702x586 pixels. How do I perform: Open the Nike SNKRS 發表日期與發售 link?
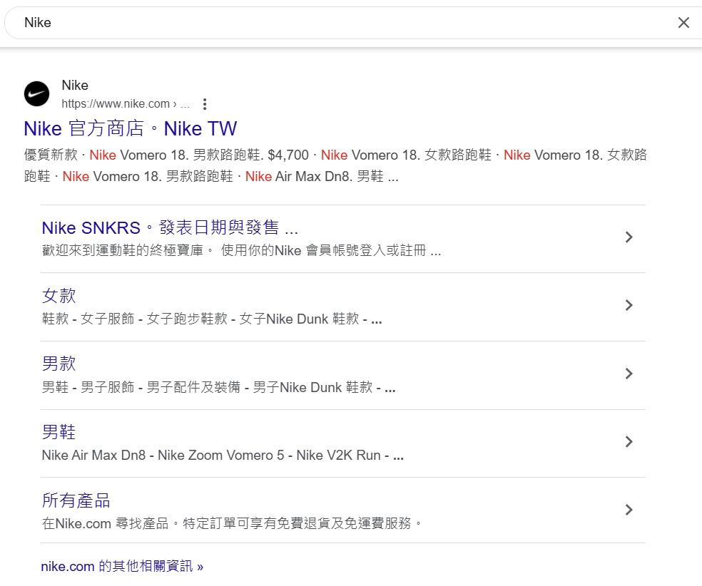pos(170,228)
